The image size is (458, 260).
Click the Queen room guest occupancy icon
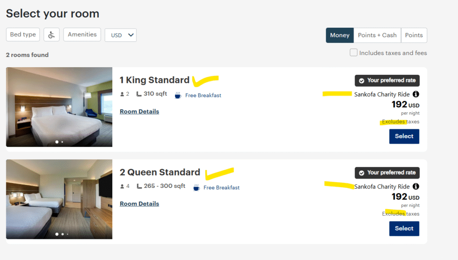pyautogui.click(x=122, y=186)
